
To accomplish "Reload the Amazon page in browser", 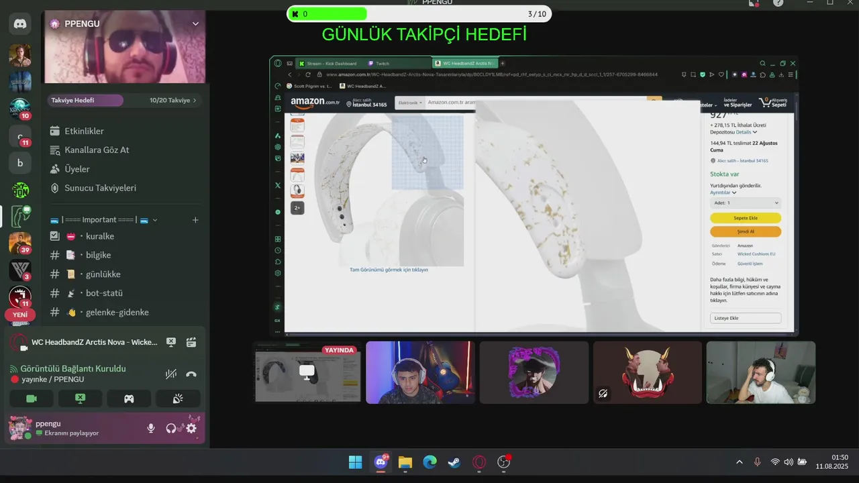I will point(308,74).
